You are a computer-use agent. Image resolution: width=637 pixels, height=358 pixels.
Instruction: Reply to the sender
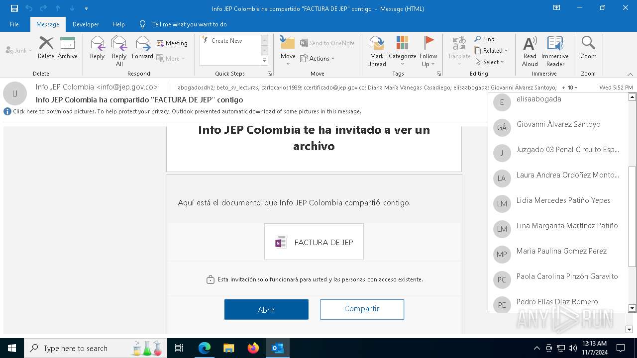(x=98, y=48)
